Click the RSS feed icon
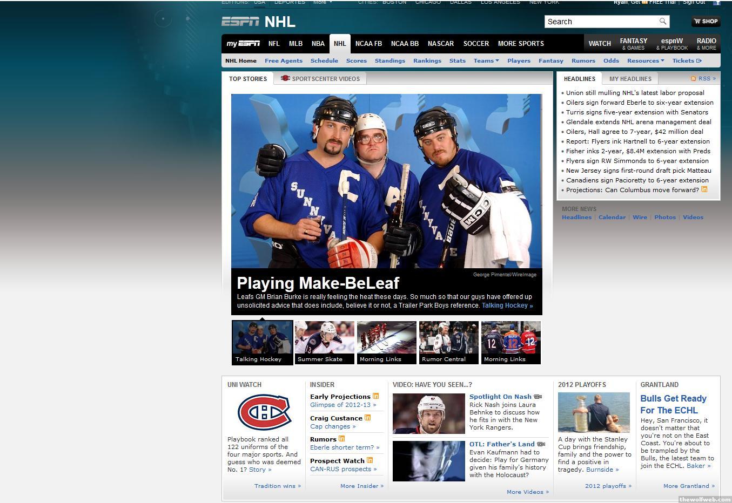 [x=693, y=79]
